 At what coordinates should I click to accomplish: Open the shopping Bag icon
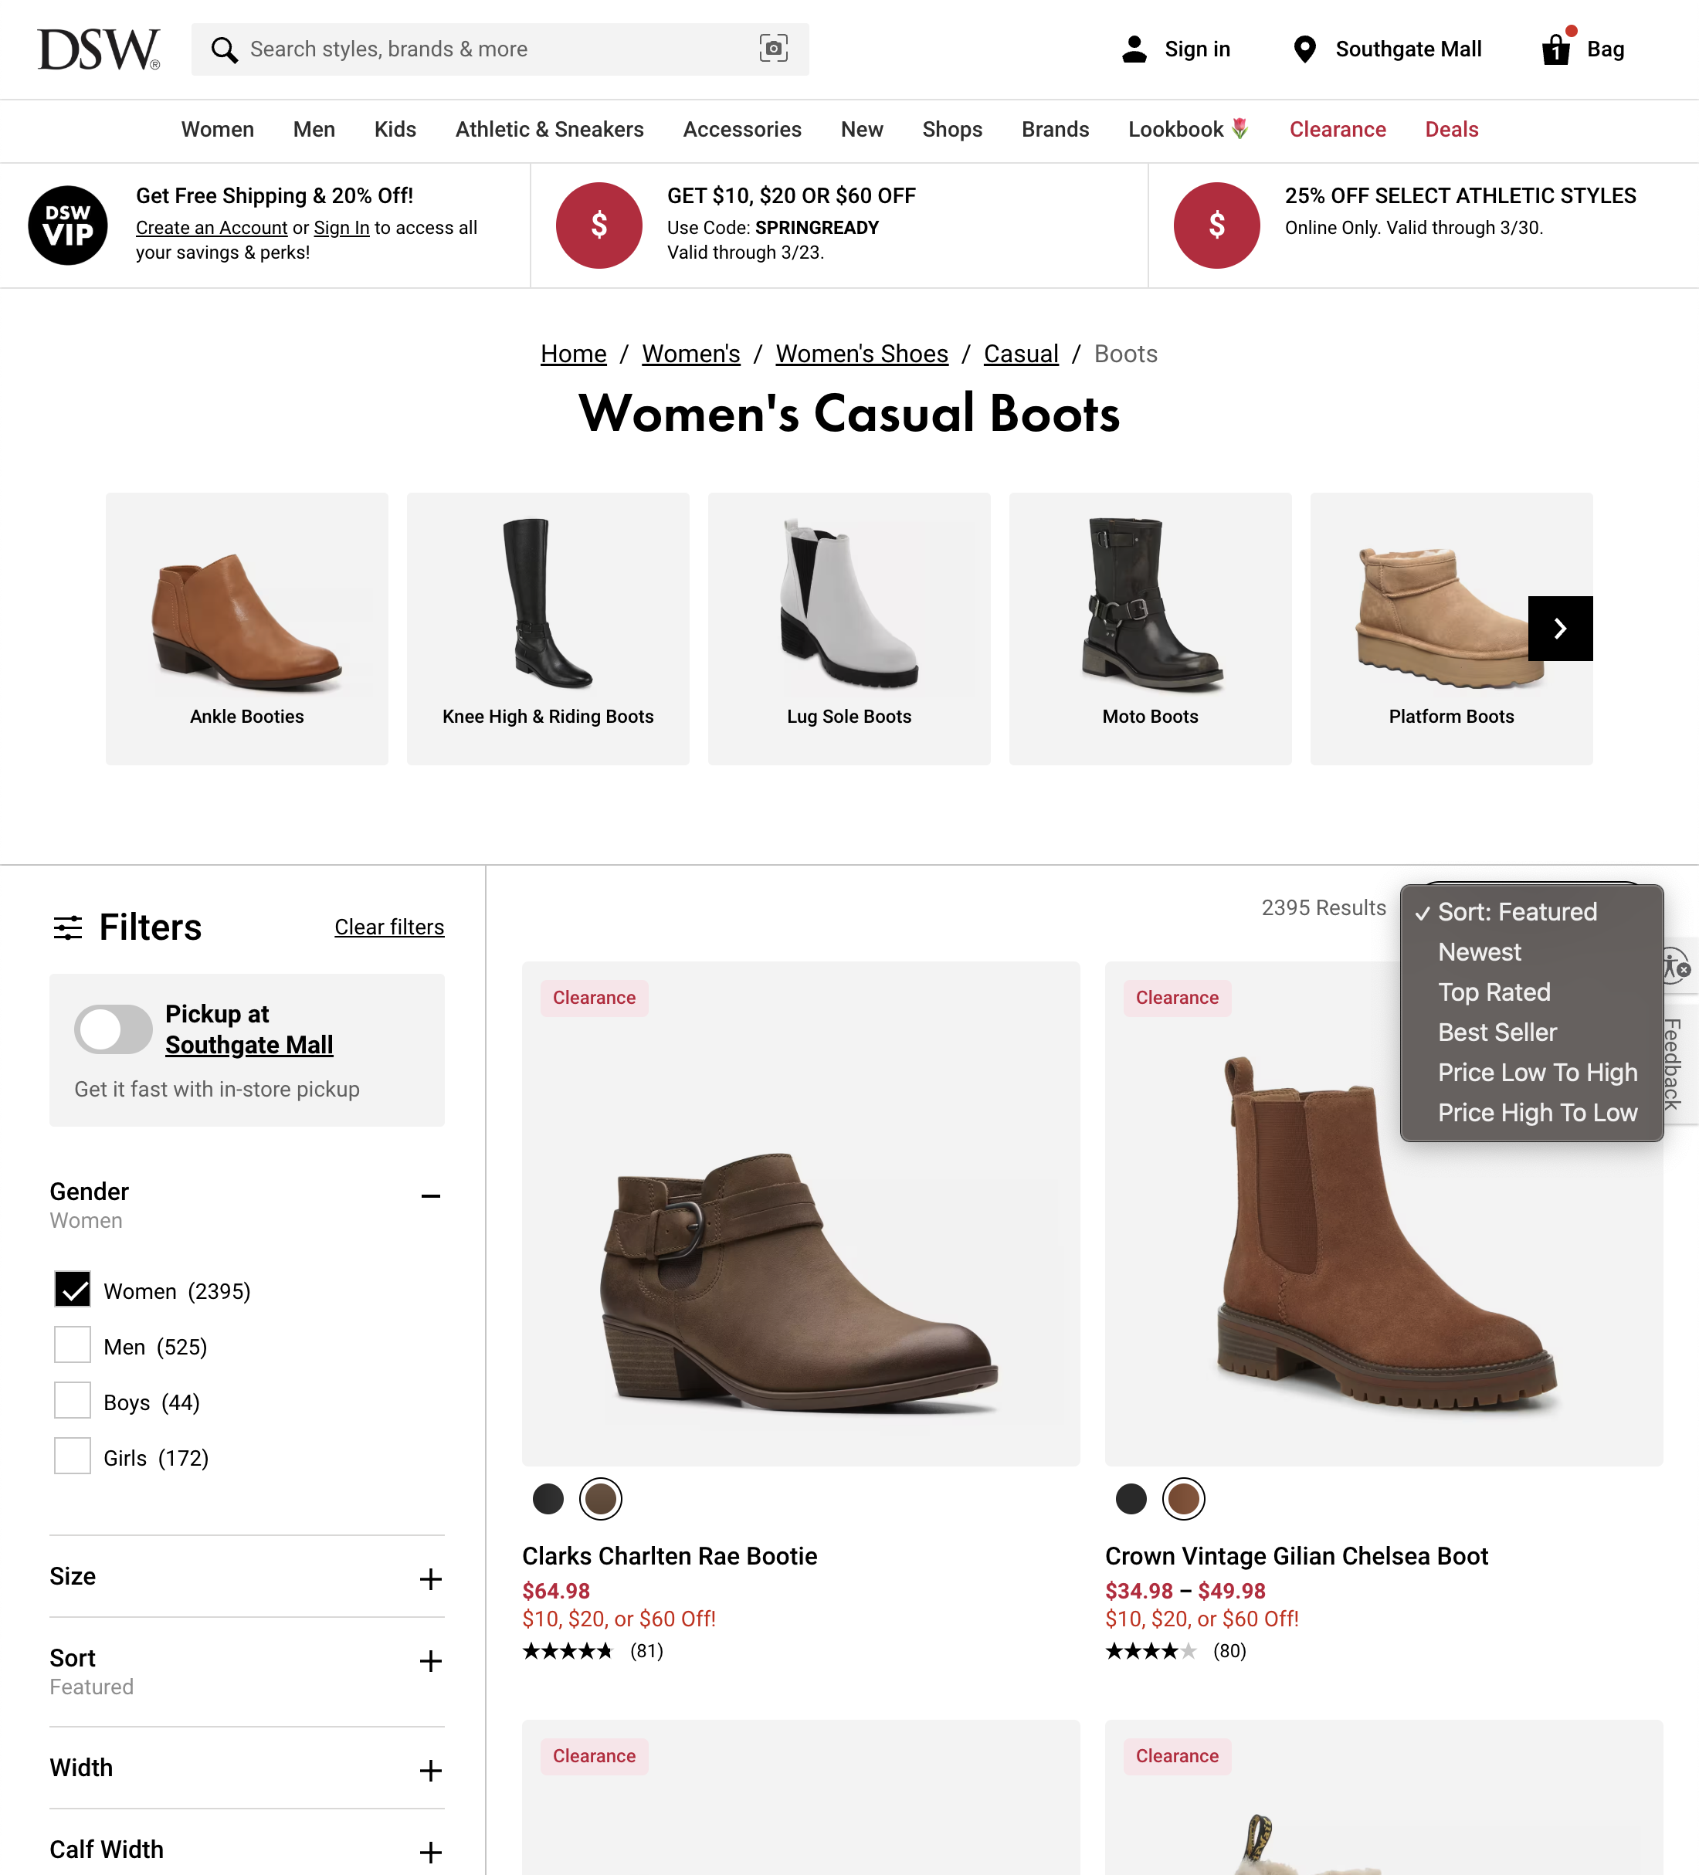tap(1558, 47)
